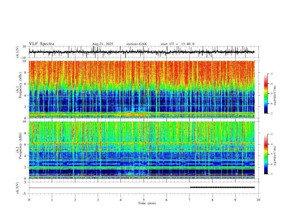Image resolution: width=291 pixels, height=224 pixels.
Task: Click the "-4" tick on ch.2 colorbar
Action: click(x=271, y=144)
